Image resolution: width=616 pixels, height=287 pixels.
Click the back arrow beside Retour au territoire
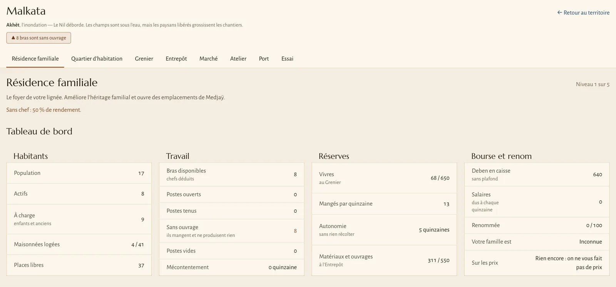[x=559, y=13]
